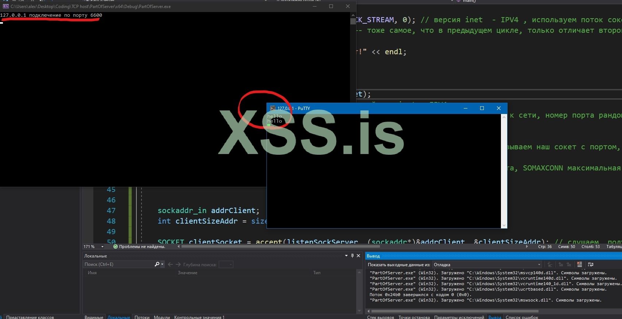The width and height of the screenshot is (622, 319).
Task: Click the Вывод panel title bar
Action: click(x=493, y=256)
